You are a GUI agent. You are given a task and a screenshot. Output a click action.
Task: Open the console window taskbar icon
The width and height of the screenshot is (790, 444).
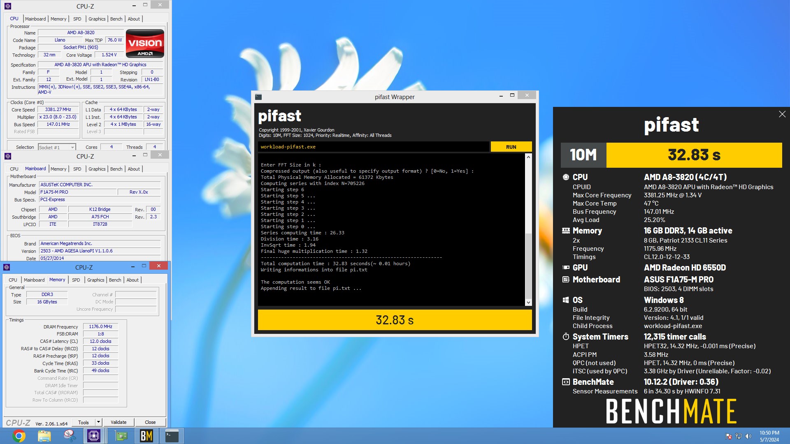tap(172, 436)
